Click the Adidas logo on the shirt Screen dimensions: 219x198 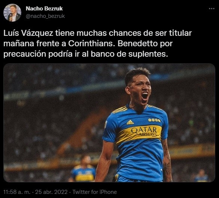130,122
